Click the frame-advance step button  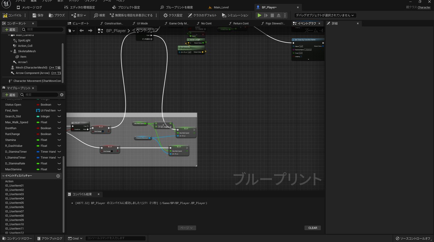coord(266,15)
